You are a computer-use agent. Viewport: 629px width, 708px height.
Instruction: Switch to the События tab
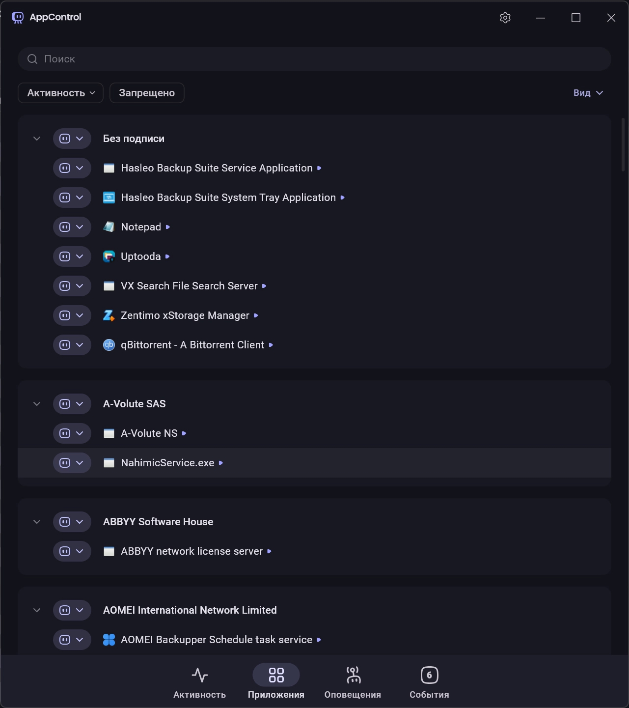429,682
